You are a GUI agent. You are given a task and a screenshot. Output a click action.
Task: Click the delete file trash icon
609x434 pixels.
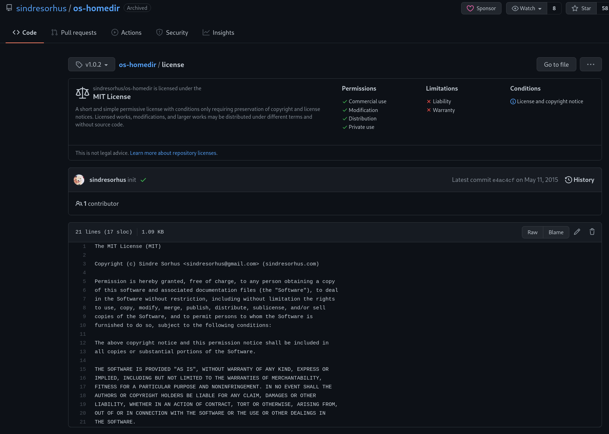point(592,232)
